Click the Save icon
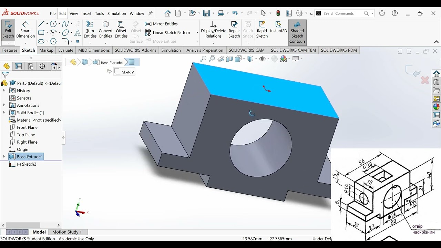This screenshot has height=248, width=441. pos(206,13)
